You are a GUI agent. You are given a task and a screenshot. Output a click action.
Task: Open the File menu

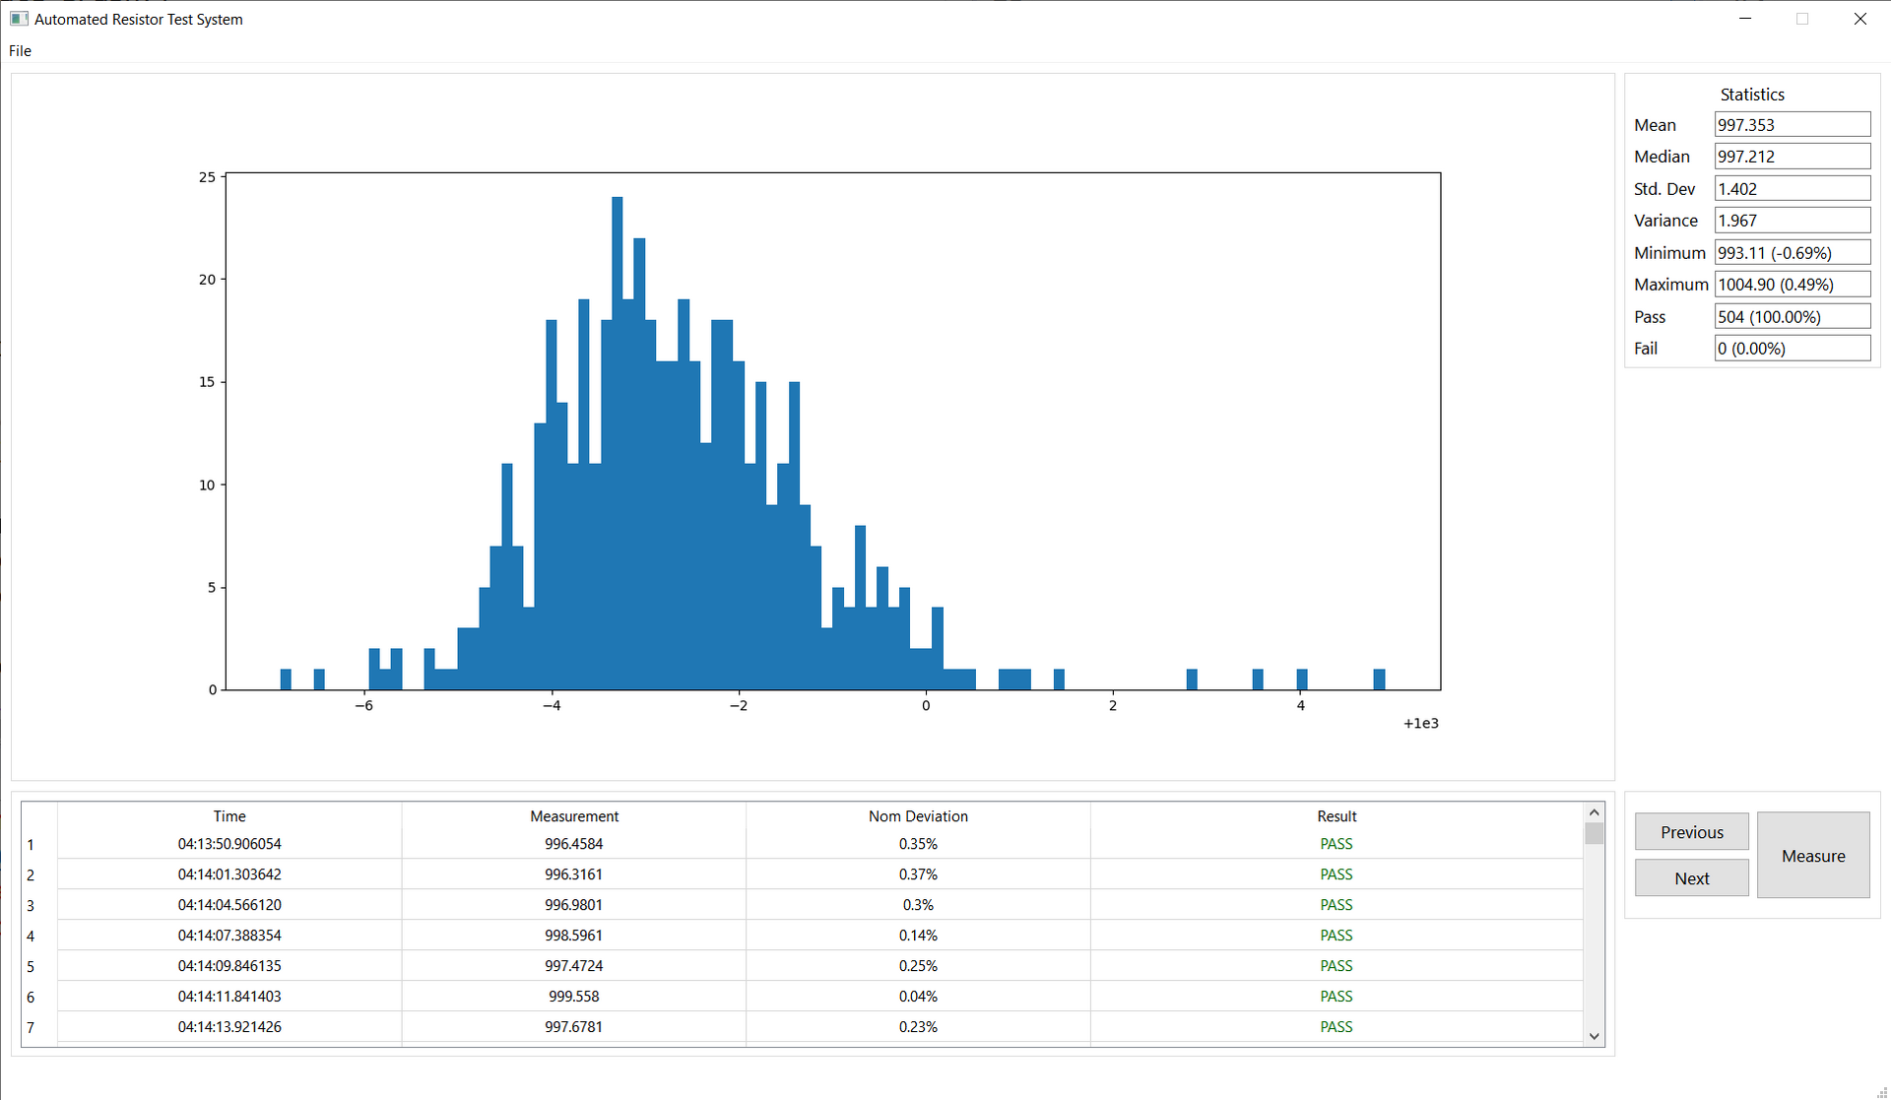(x=20, y=51)
